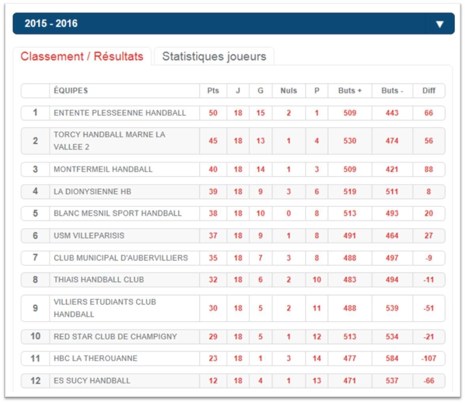Screen dimensions: 465x403
Task: Switch to Statistiques joueurs tab
Action: pyautogui.click(x=214, y=56)
